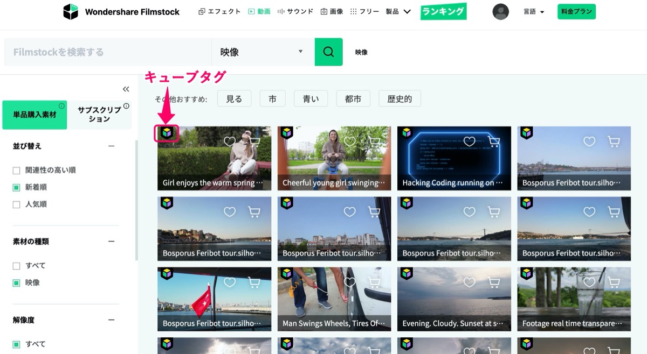Viewport: 647px width, 354px height.
Task: Open the 言語 language dropdown
Action: pyautogui.click(x=534, y=11)
